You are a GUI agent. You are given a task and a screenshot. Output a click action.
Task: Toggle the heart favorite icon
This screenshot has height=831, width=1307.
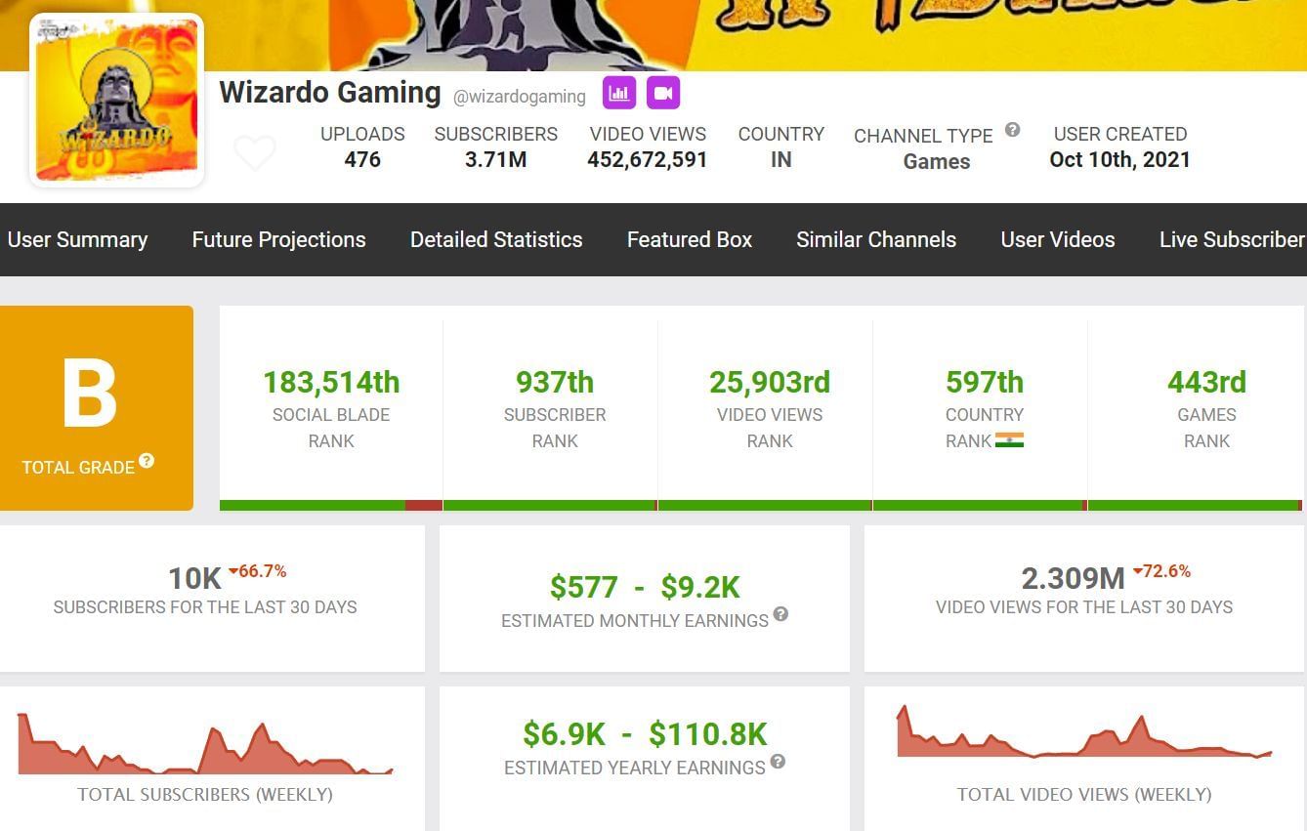[x=255, y=153]
